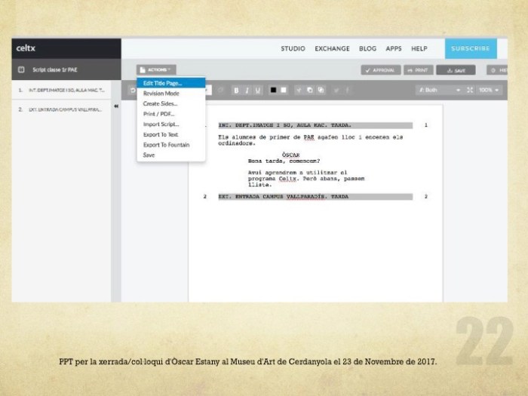Pick the black text color swatch
This screenshot has height=396, width=528.
pos(274,90)
